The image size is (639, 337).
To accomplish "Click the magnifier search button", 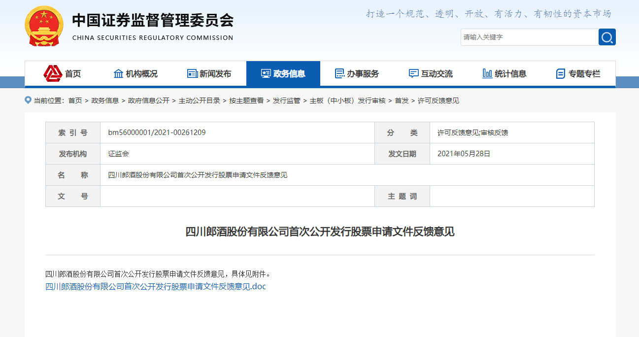I will pyautogui.click(x=607, y=37).
